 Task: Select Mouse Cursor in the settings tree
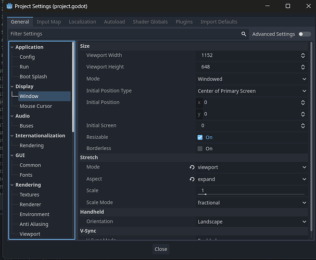pyautogui.click(x=36, y=106)
